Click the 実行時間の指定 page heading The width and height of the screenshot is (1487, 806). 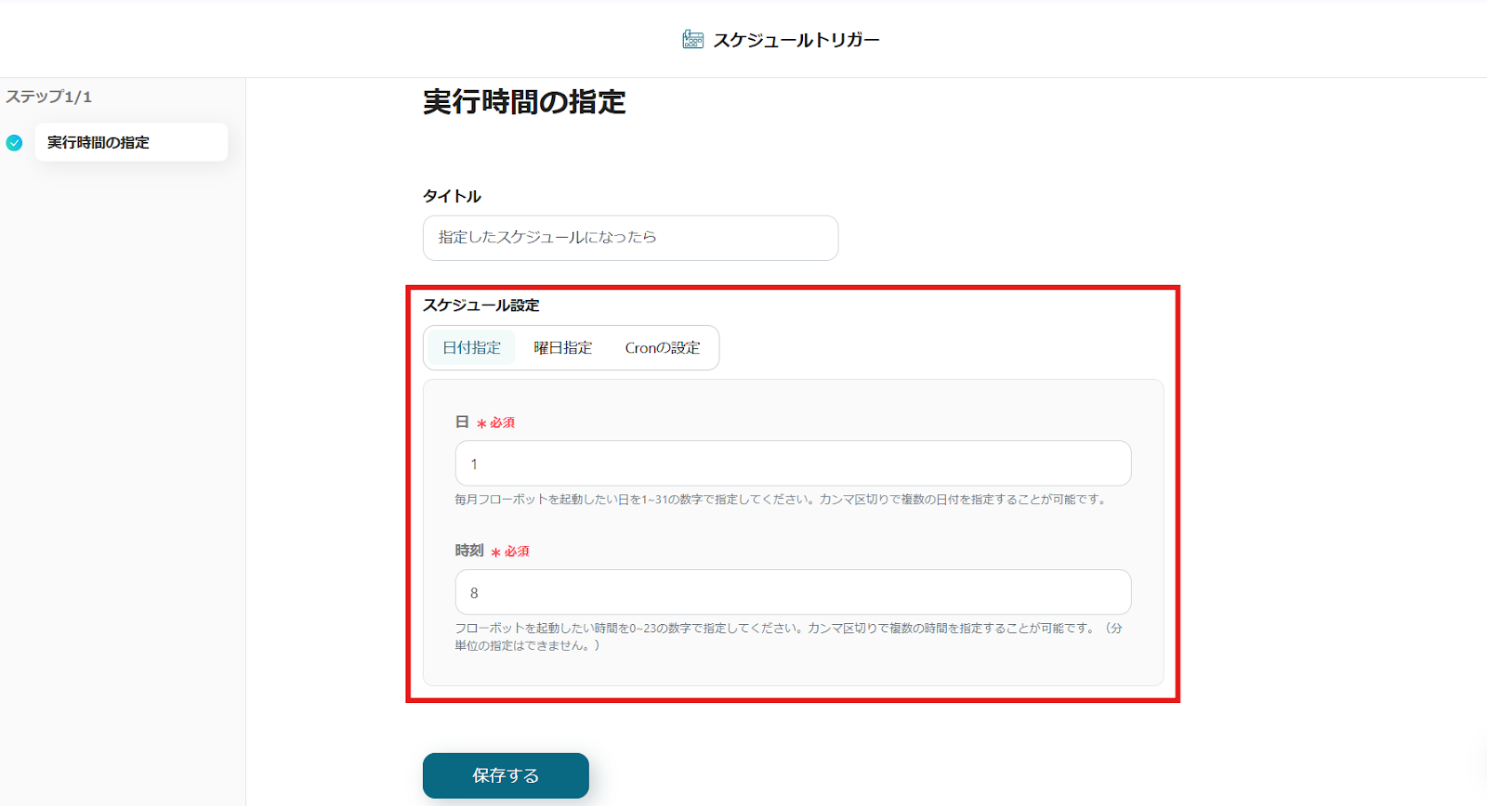[x=524, y=101]
